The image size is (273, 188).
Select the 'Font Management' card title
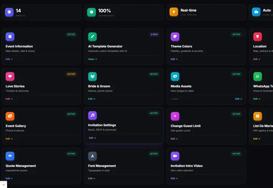(x=102, y=166)
